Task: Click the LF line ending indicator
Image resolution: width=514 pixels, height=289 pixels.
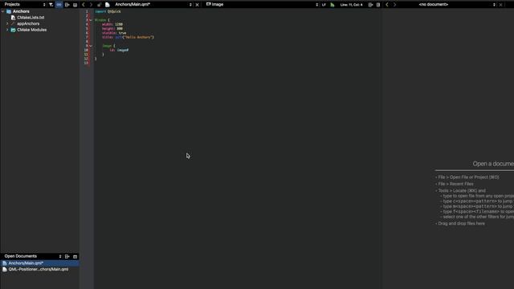Action: tap(324, 5)
